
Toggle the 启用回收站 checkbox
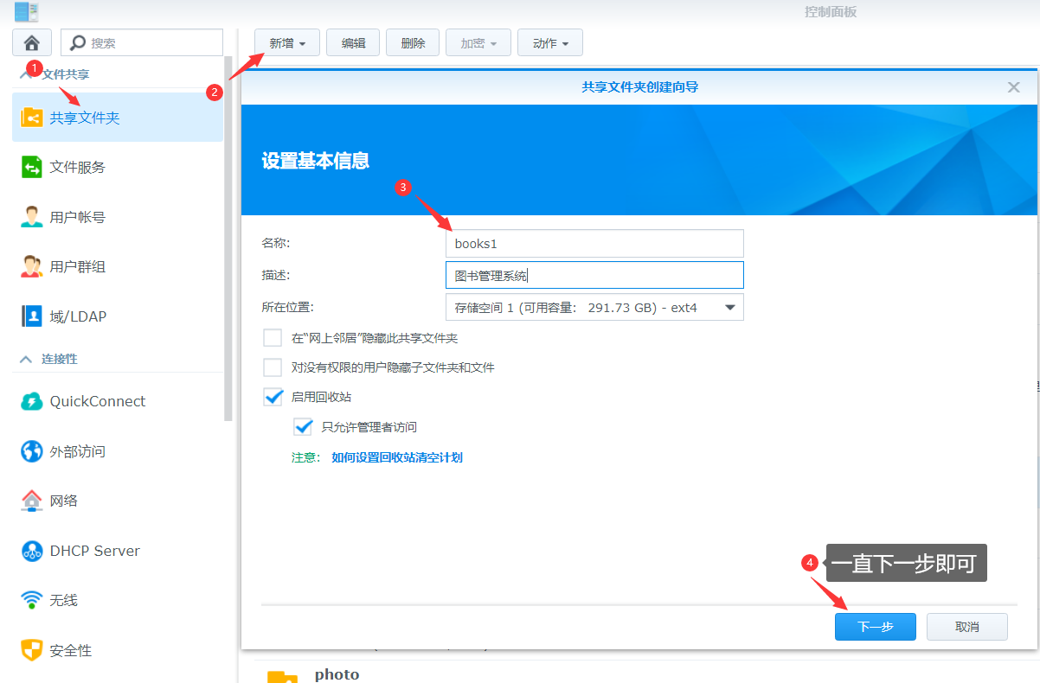click(273, 397)
